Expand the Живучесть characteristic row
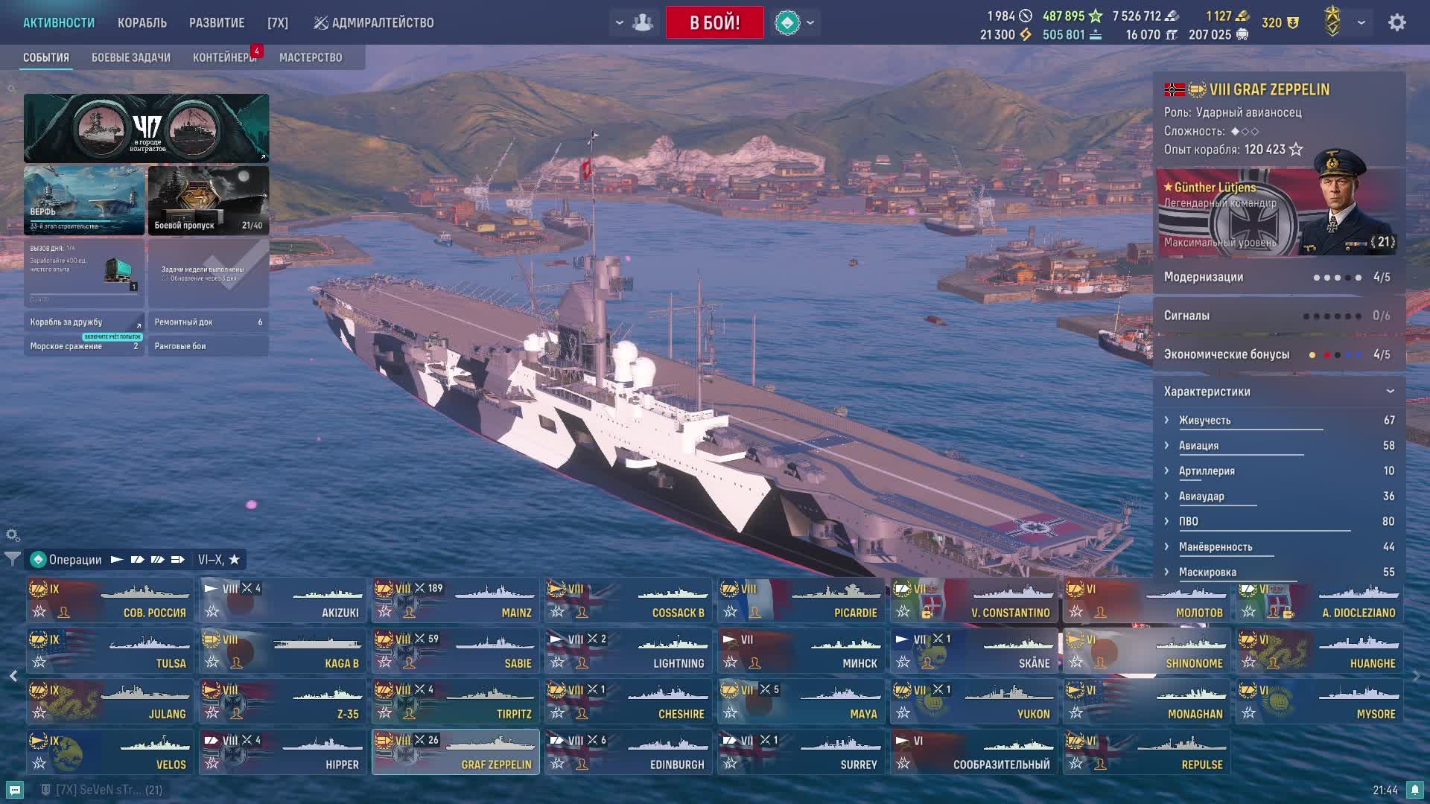This screenshot has height=804, width=1430. coord(1279,421)
